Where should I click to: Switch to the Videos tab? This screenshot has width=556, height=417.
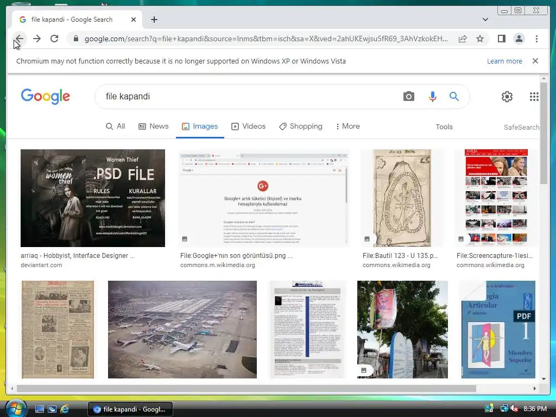pos(249,126)
